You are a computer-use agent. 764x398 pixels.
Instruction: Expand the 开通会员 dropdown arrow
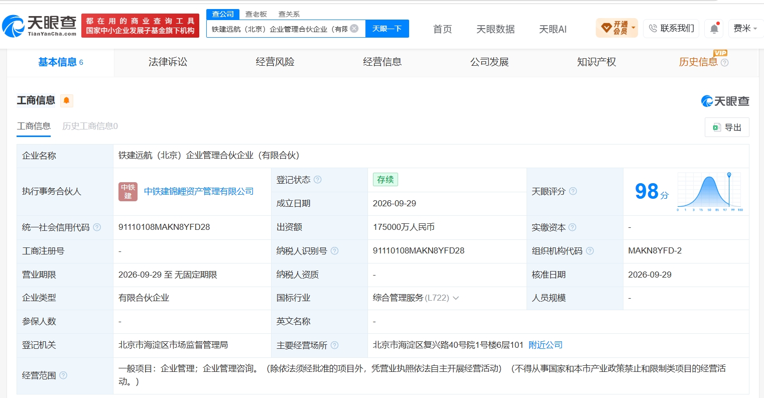coord(633,28)
